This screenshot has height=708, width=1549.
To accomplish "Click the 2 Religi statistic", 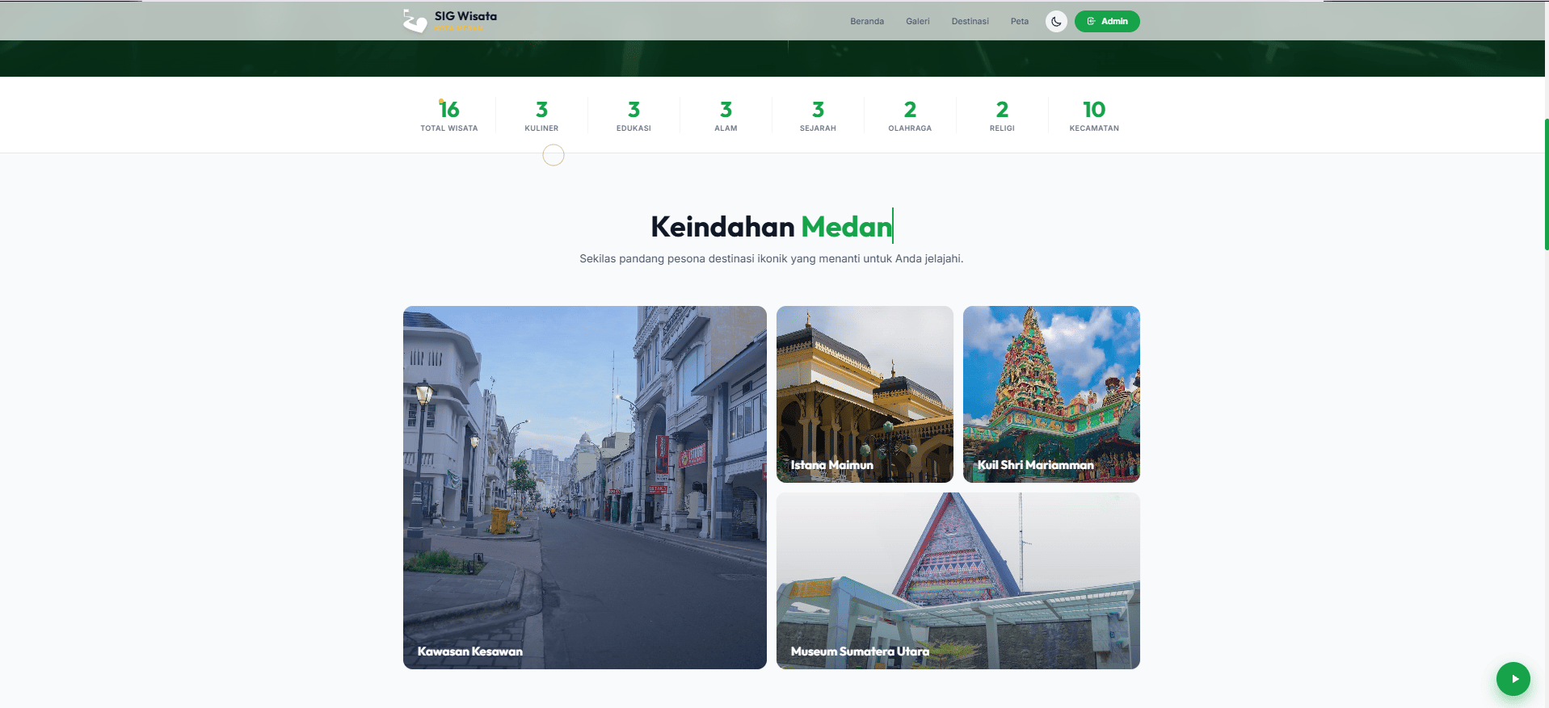I will (x=1002, y=115).
